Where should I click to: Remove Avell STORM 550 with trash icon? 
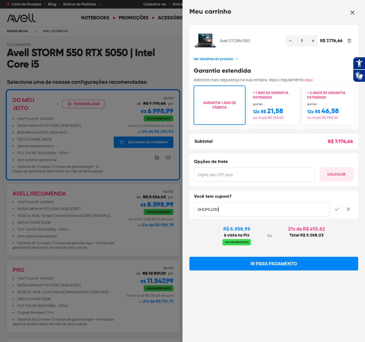(x=349, y=41)
